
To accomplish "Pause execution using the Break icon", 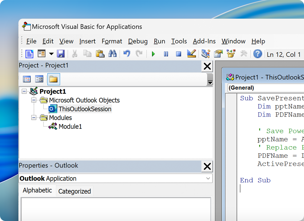I will (166, 54).
